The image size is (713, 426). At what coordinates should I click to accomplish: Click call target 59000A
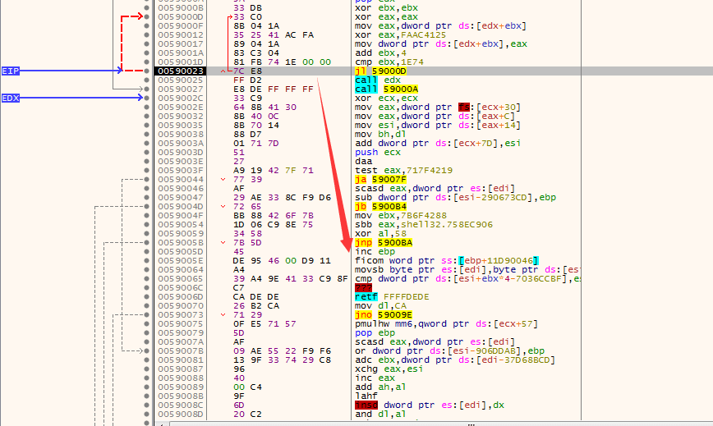401,89
